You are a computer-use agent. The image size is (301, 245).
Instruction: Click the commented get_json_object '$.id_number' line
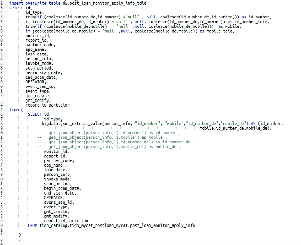109,133
